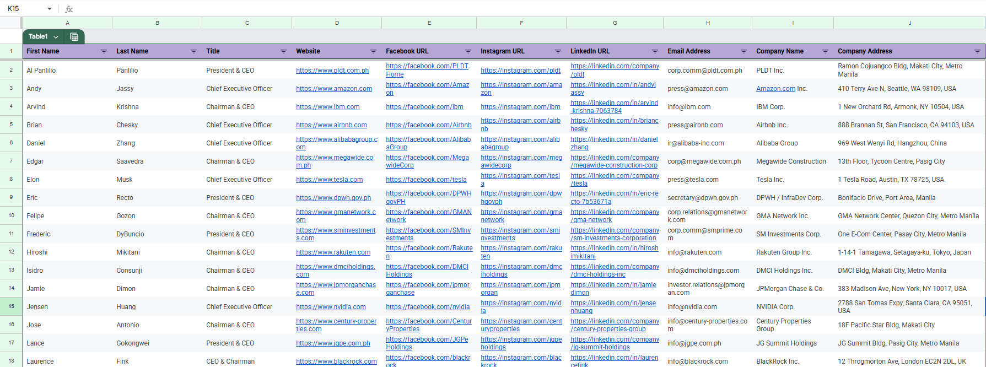Open the Instagram URL column filter
This screenshot has height=367, width=986.
pos(558,51)
